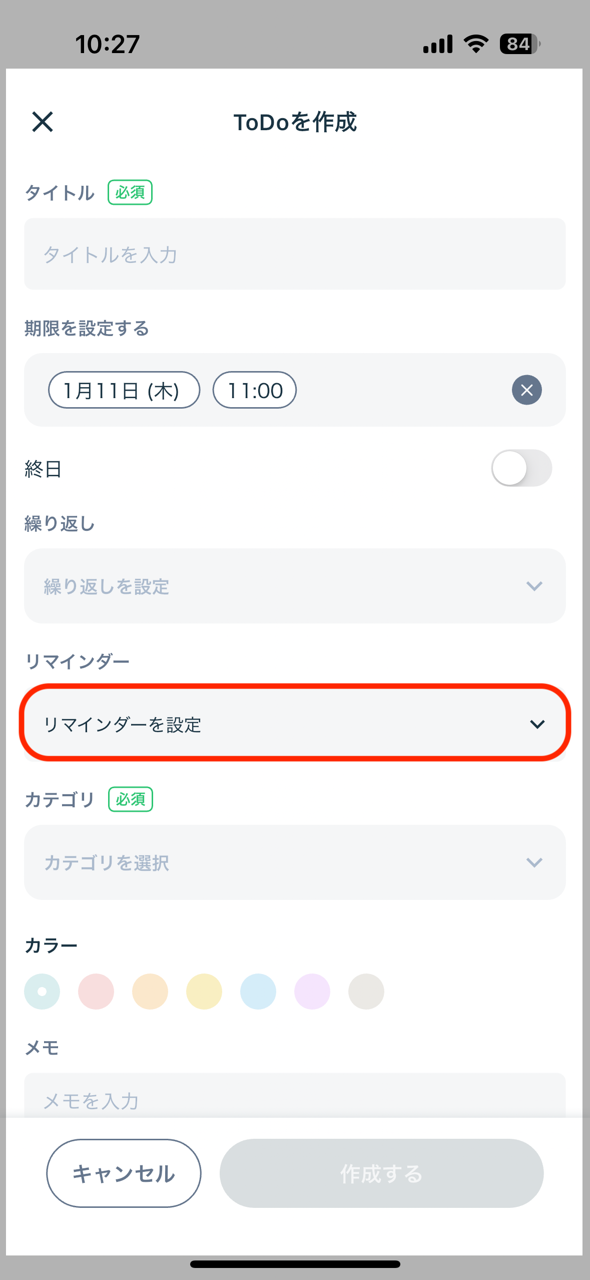Focus the タイトルを入力 title field

tap(295, 254)
